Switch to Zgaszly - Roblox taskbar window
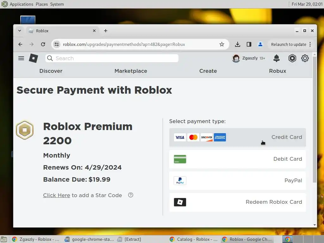 coord(36,239)
